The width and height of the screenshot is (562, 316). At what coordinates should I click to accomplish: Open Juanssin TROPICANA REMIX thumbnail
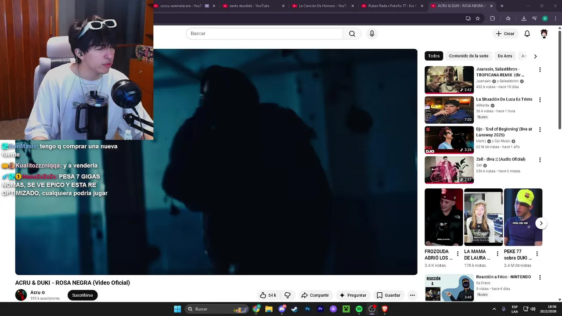[x=449, y=80]
